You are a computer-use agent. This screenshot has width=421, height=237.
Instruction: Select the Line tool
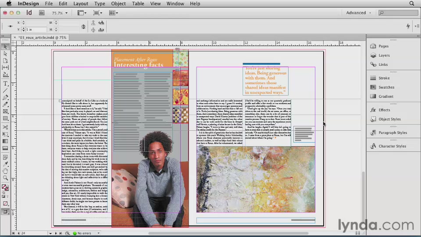[x=5, y=90]
